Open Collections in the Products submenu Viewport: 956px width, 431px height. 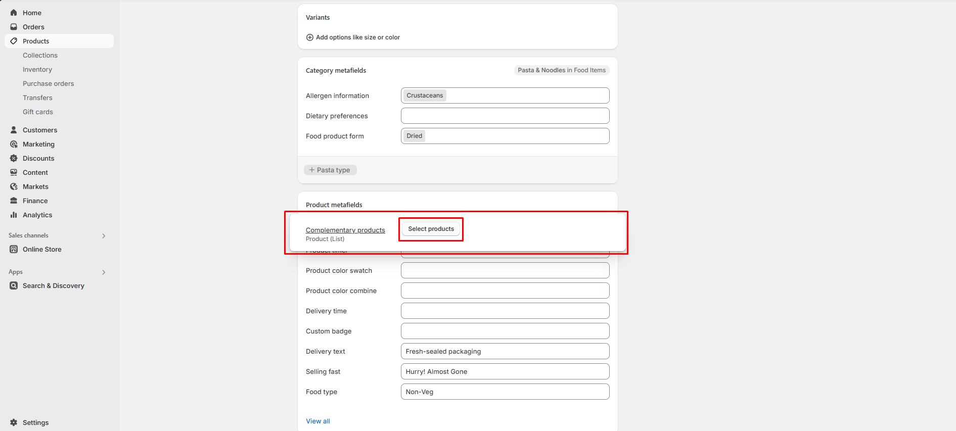tap(40, 55)
